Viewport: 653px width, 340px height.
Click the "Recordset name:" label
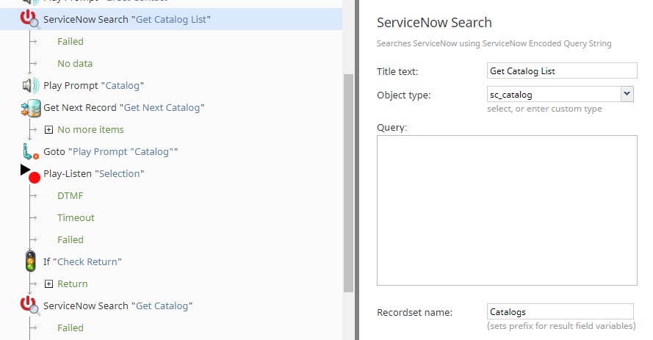415,313
